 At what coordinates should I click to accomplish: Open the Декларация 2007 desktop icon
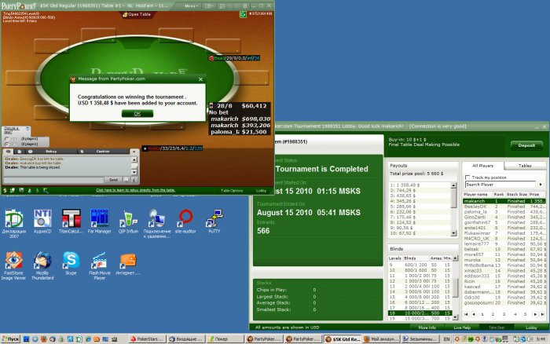coord(13,223)
